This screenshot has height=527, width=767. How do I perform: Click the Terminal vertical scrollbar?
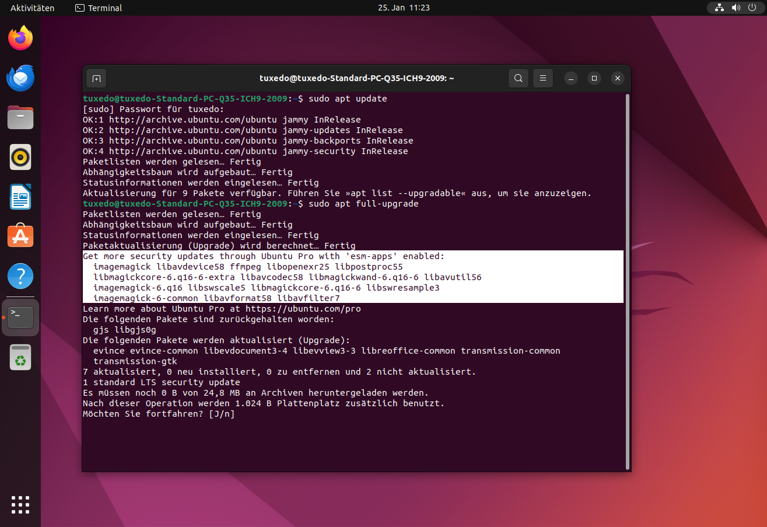coord(628,281)
